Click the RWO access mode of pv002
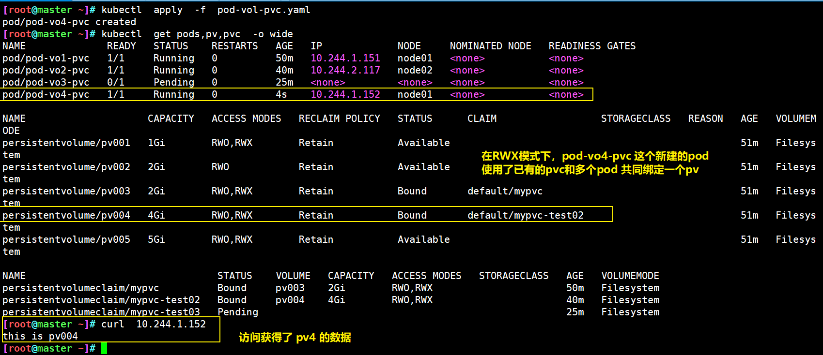 click(220, 167)
